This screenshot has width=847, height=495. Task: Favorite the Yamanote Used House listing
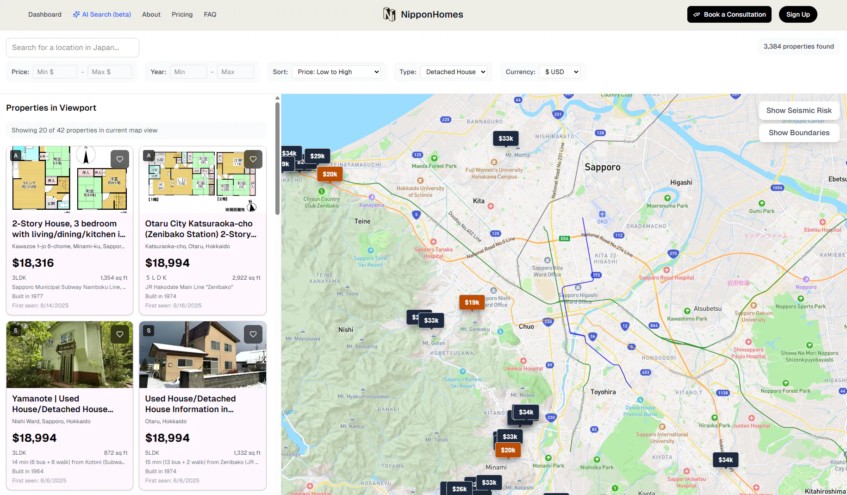coord(120,334)
